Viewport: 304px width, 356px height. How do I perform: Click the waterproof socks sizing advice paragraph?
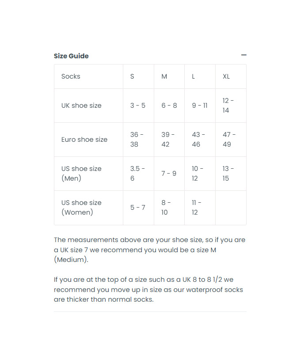[148, 289]
